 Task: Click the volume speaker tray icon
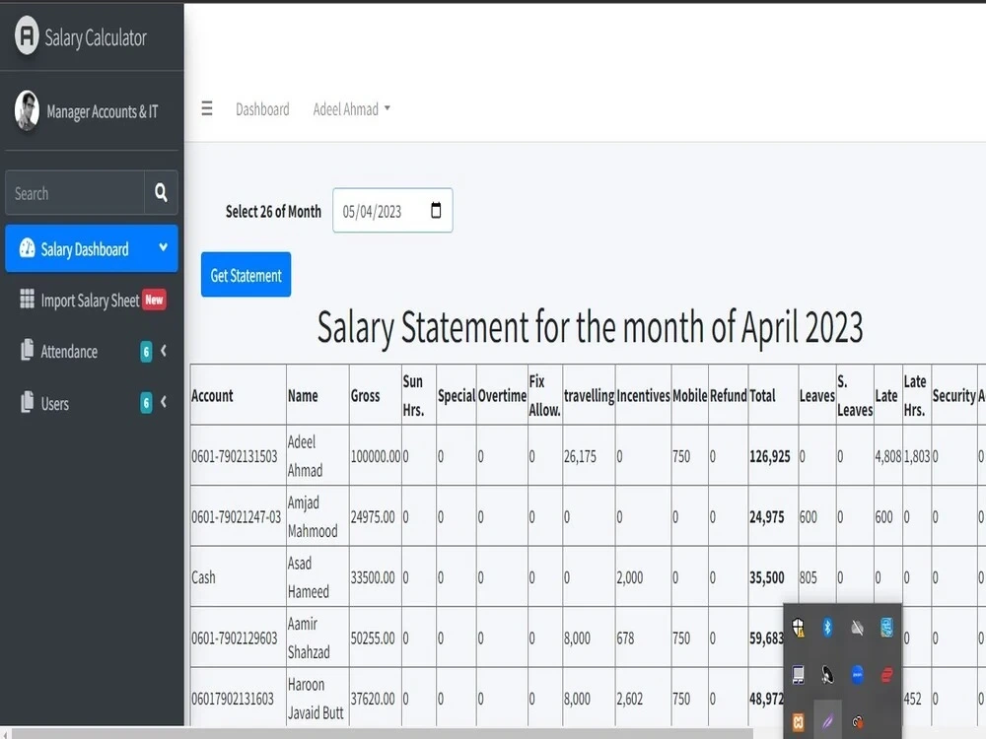[857, 628]
